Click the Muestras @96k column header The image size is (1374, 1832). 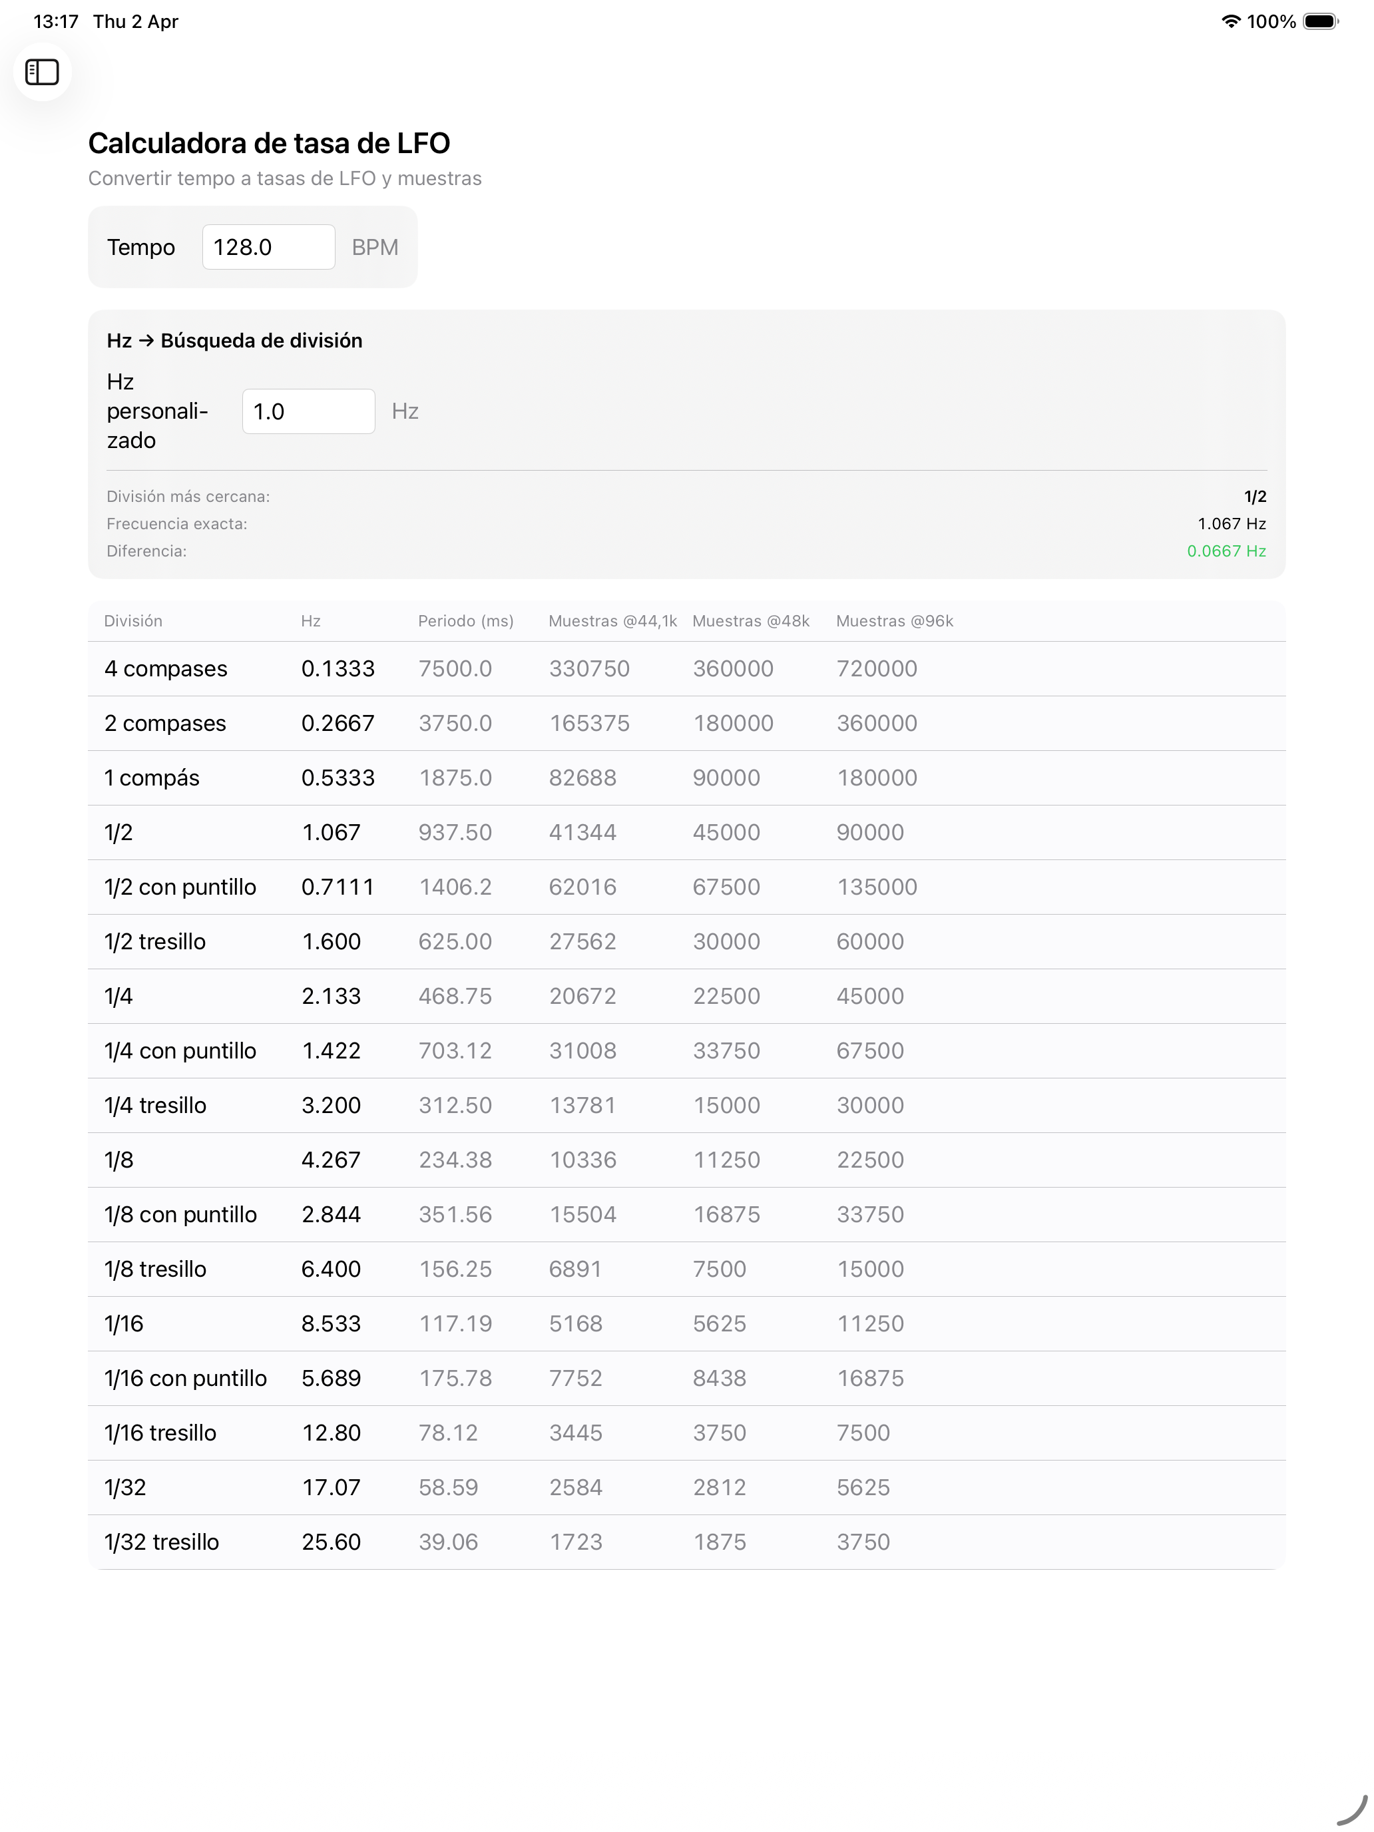click(895, 621)
